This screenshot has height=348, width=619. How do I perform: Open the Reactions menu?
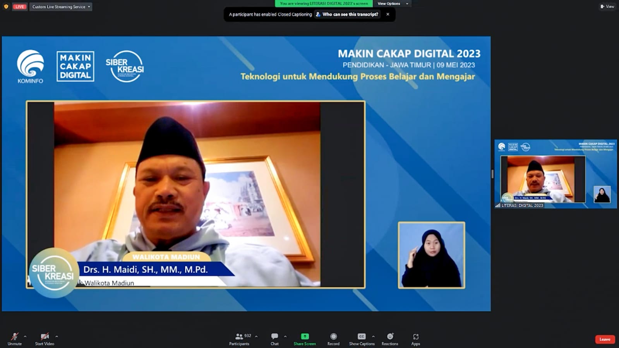click(390, 338)
